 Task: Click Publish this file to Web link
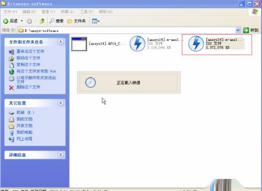click(36, 71)
